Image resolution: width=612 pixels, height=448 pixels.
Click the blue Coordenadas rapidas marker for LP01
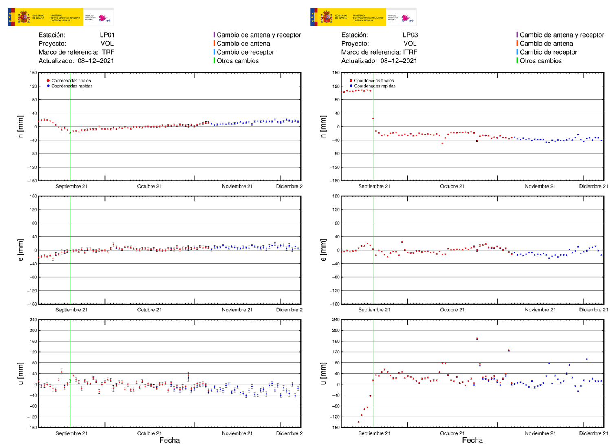click(x=48, y=86)
